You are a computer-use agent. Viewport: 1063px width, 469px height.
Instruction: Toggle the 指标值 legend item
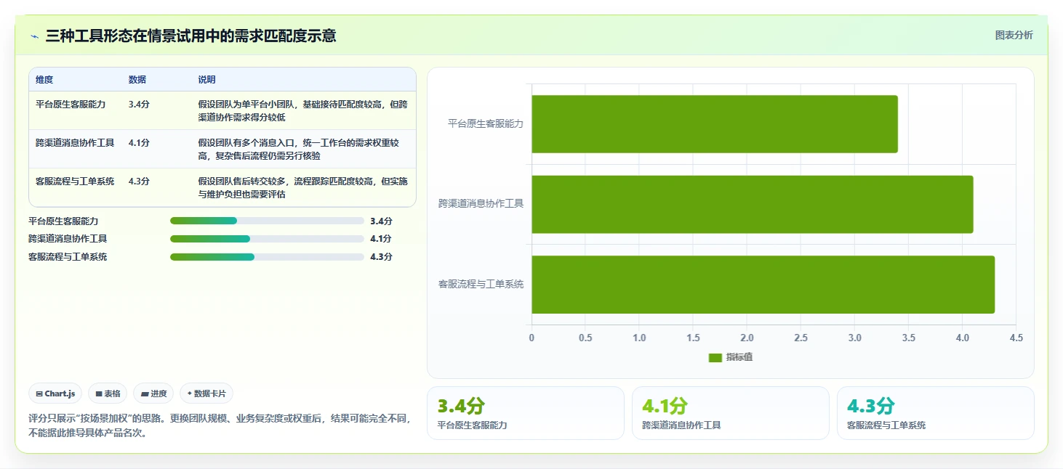point(731,357)
